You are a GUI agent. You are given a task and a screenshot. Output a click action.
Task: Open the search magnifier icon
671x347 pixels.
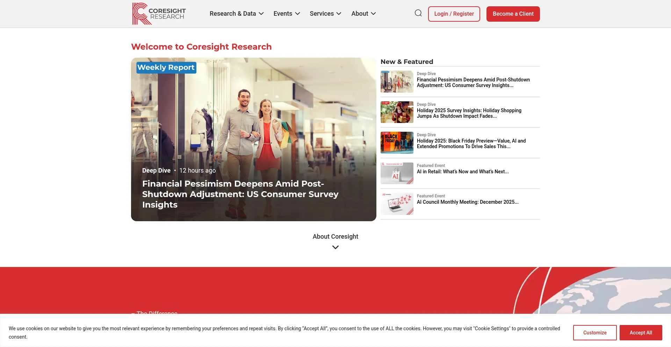418,13
